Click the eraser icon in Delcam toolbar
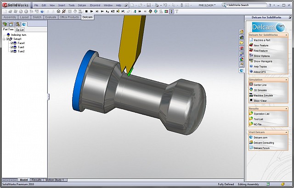This screenshot has width=294, height=188. click(x=129, y=11)
